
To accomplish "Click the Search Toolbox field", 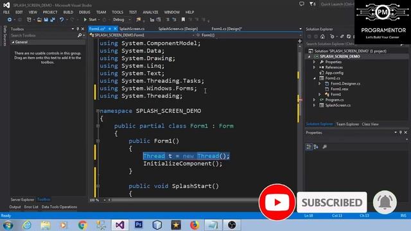I will tap(43, 35).
